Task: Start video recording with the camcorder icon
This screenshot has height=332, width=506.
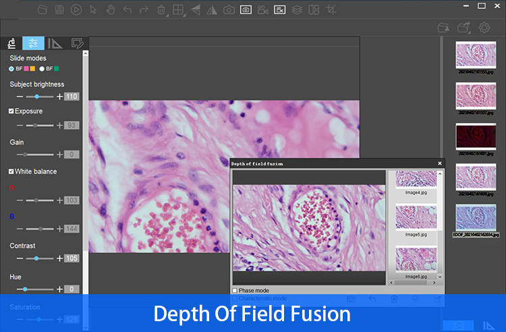Action: point(262,9)
